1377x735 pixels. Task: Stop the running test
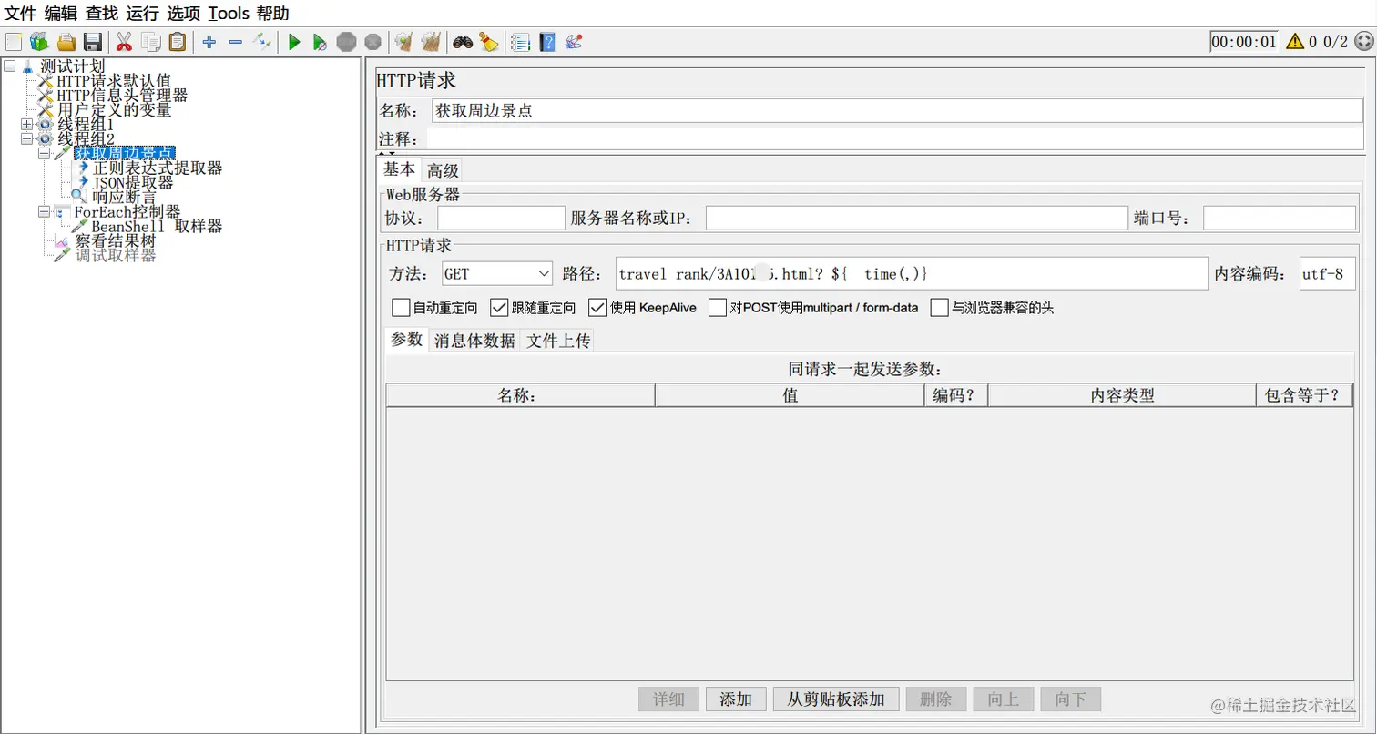tap(346, 41)
